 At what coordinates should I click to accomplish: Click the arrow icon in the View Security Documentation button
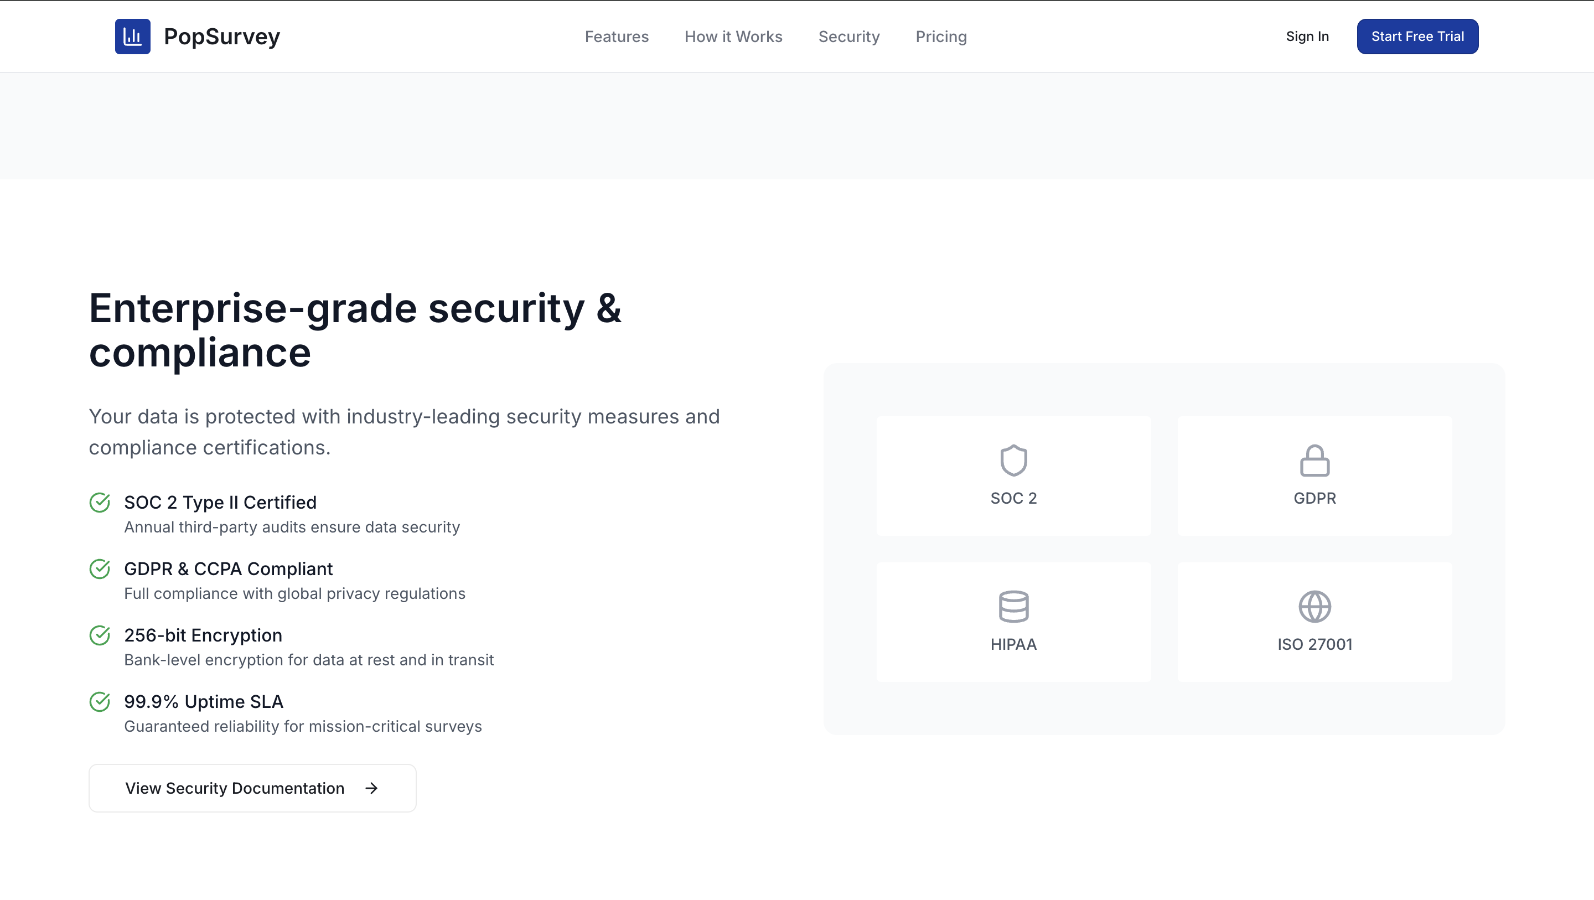[371, 788]
